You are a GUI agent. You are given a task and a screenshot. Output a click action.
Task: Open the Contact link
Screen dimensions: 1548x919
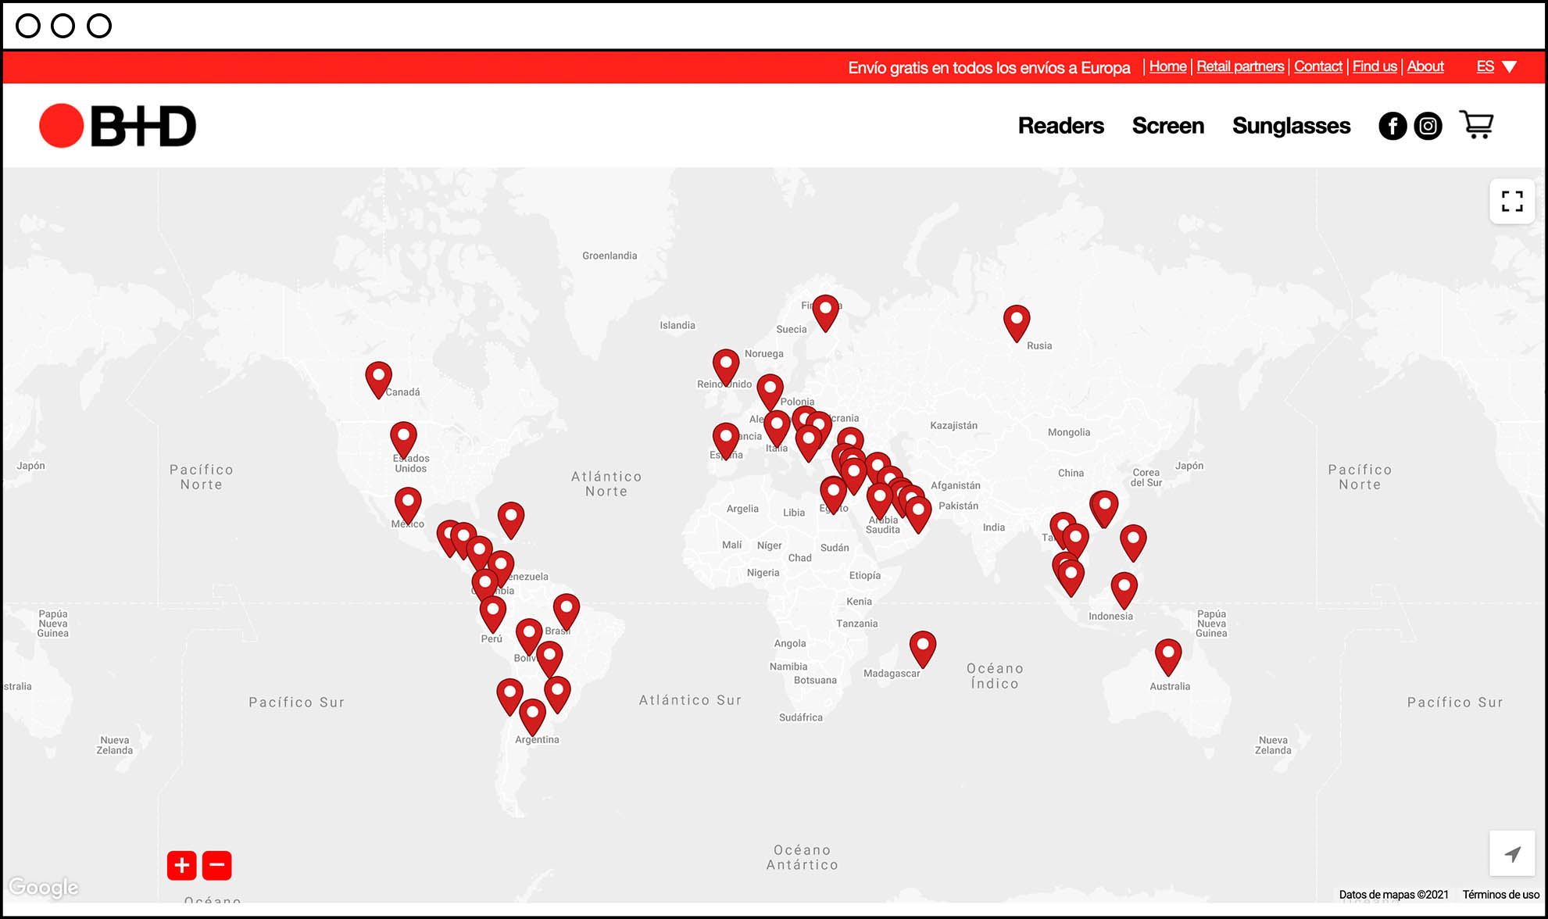coord(1317,66)
